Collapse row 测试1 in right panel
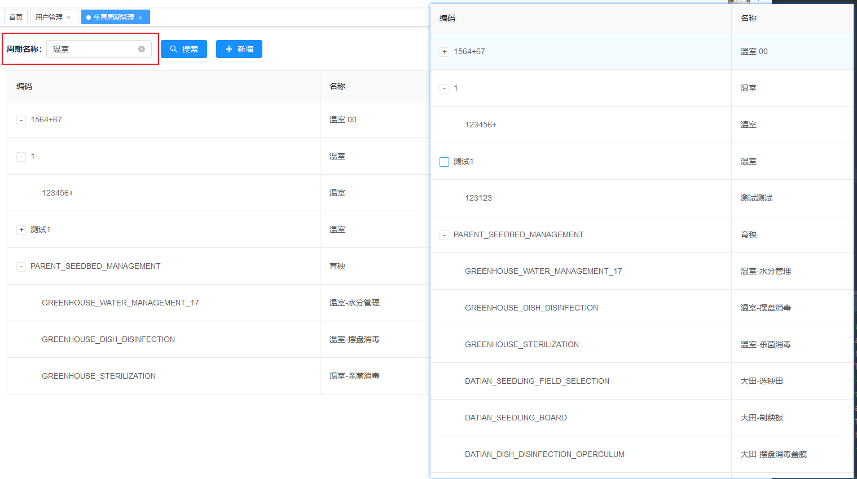Screen dimensions: 857x479 pyautogui.click(x=444, y=162)
